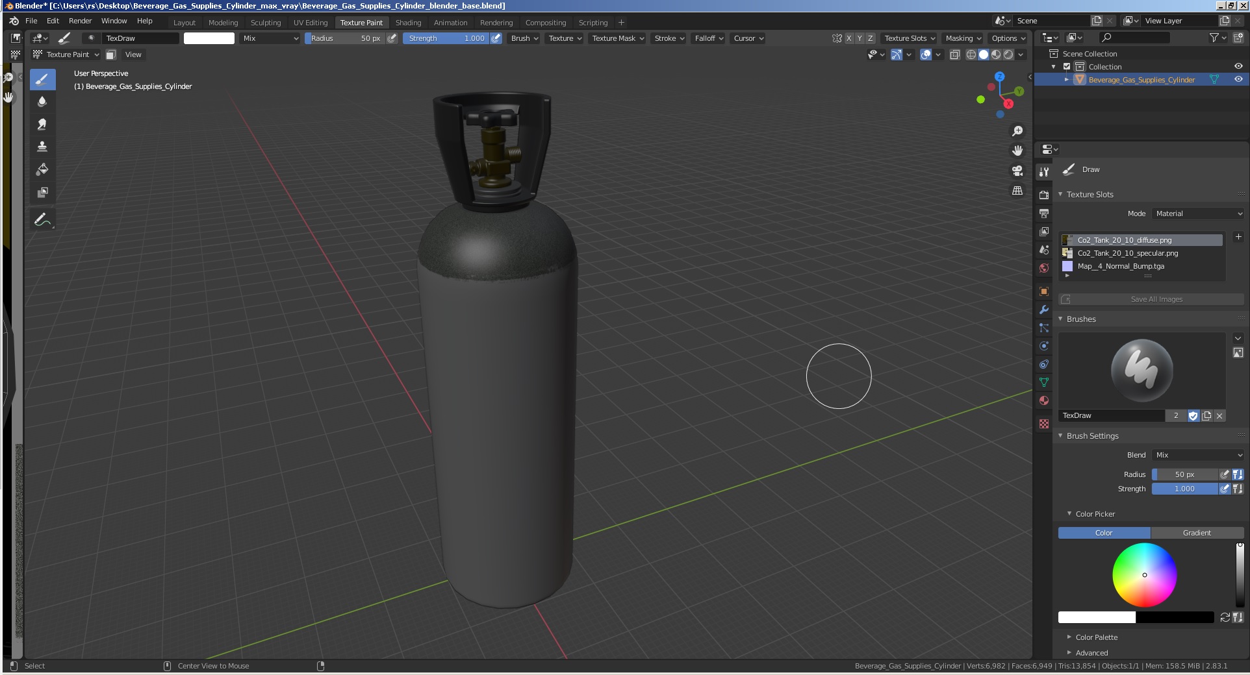Toggle radius pen pressure in header
1250x675 pixels.
click(392, 38)
